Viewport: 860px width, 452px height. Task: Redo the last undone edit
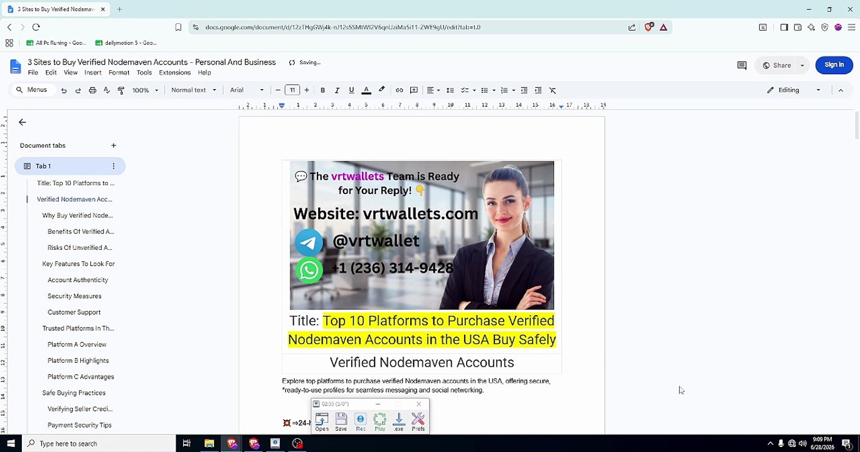pos(78,90)
